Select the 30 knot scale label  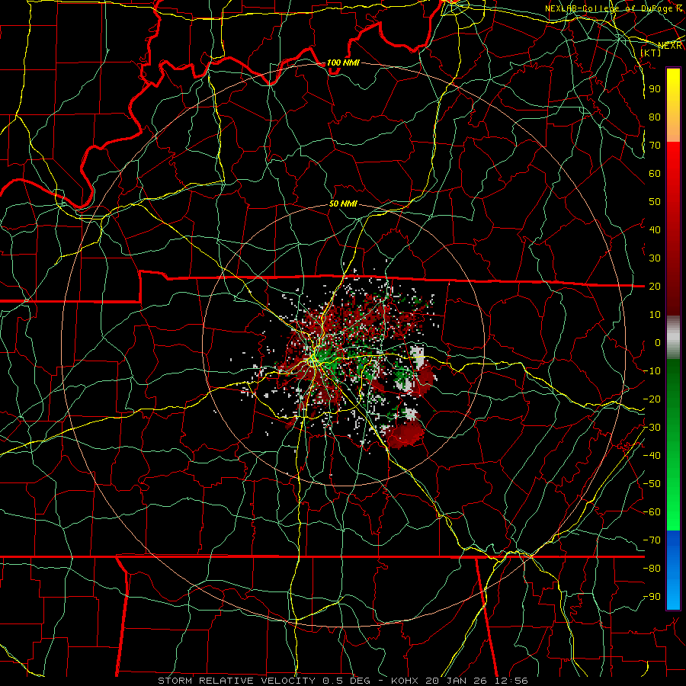pyautogui.click(x=655, y=258)
